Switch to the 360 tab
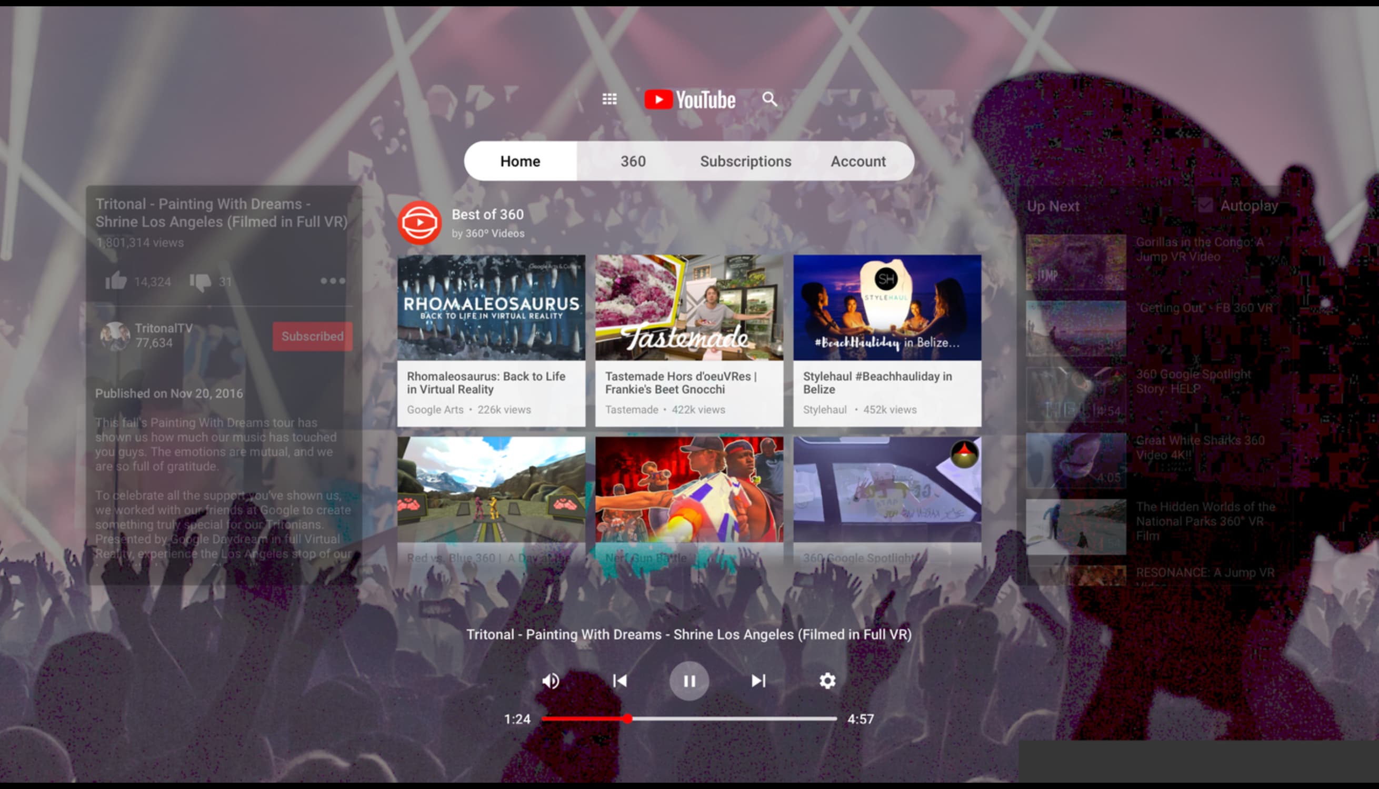1379x789 pixels. 633,161
